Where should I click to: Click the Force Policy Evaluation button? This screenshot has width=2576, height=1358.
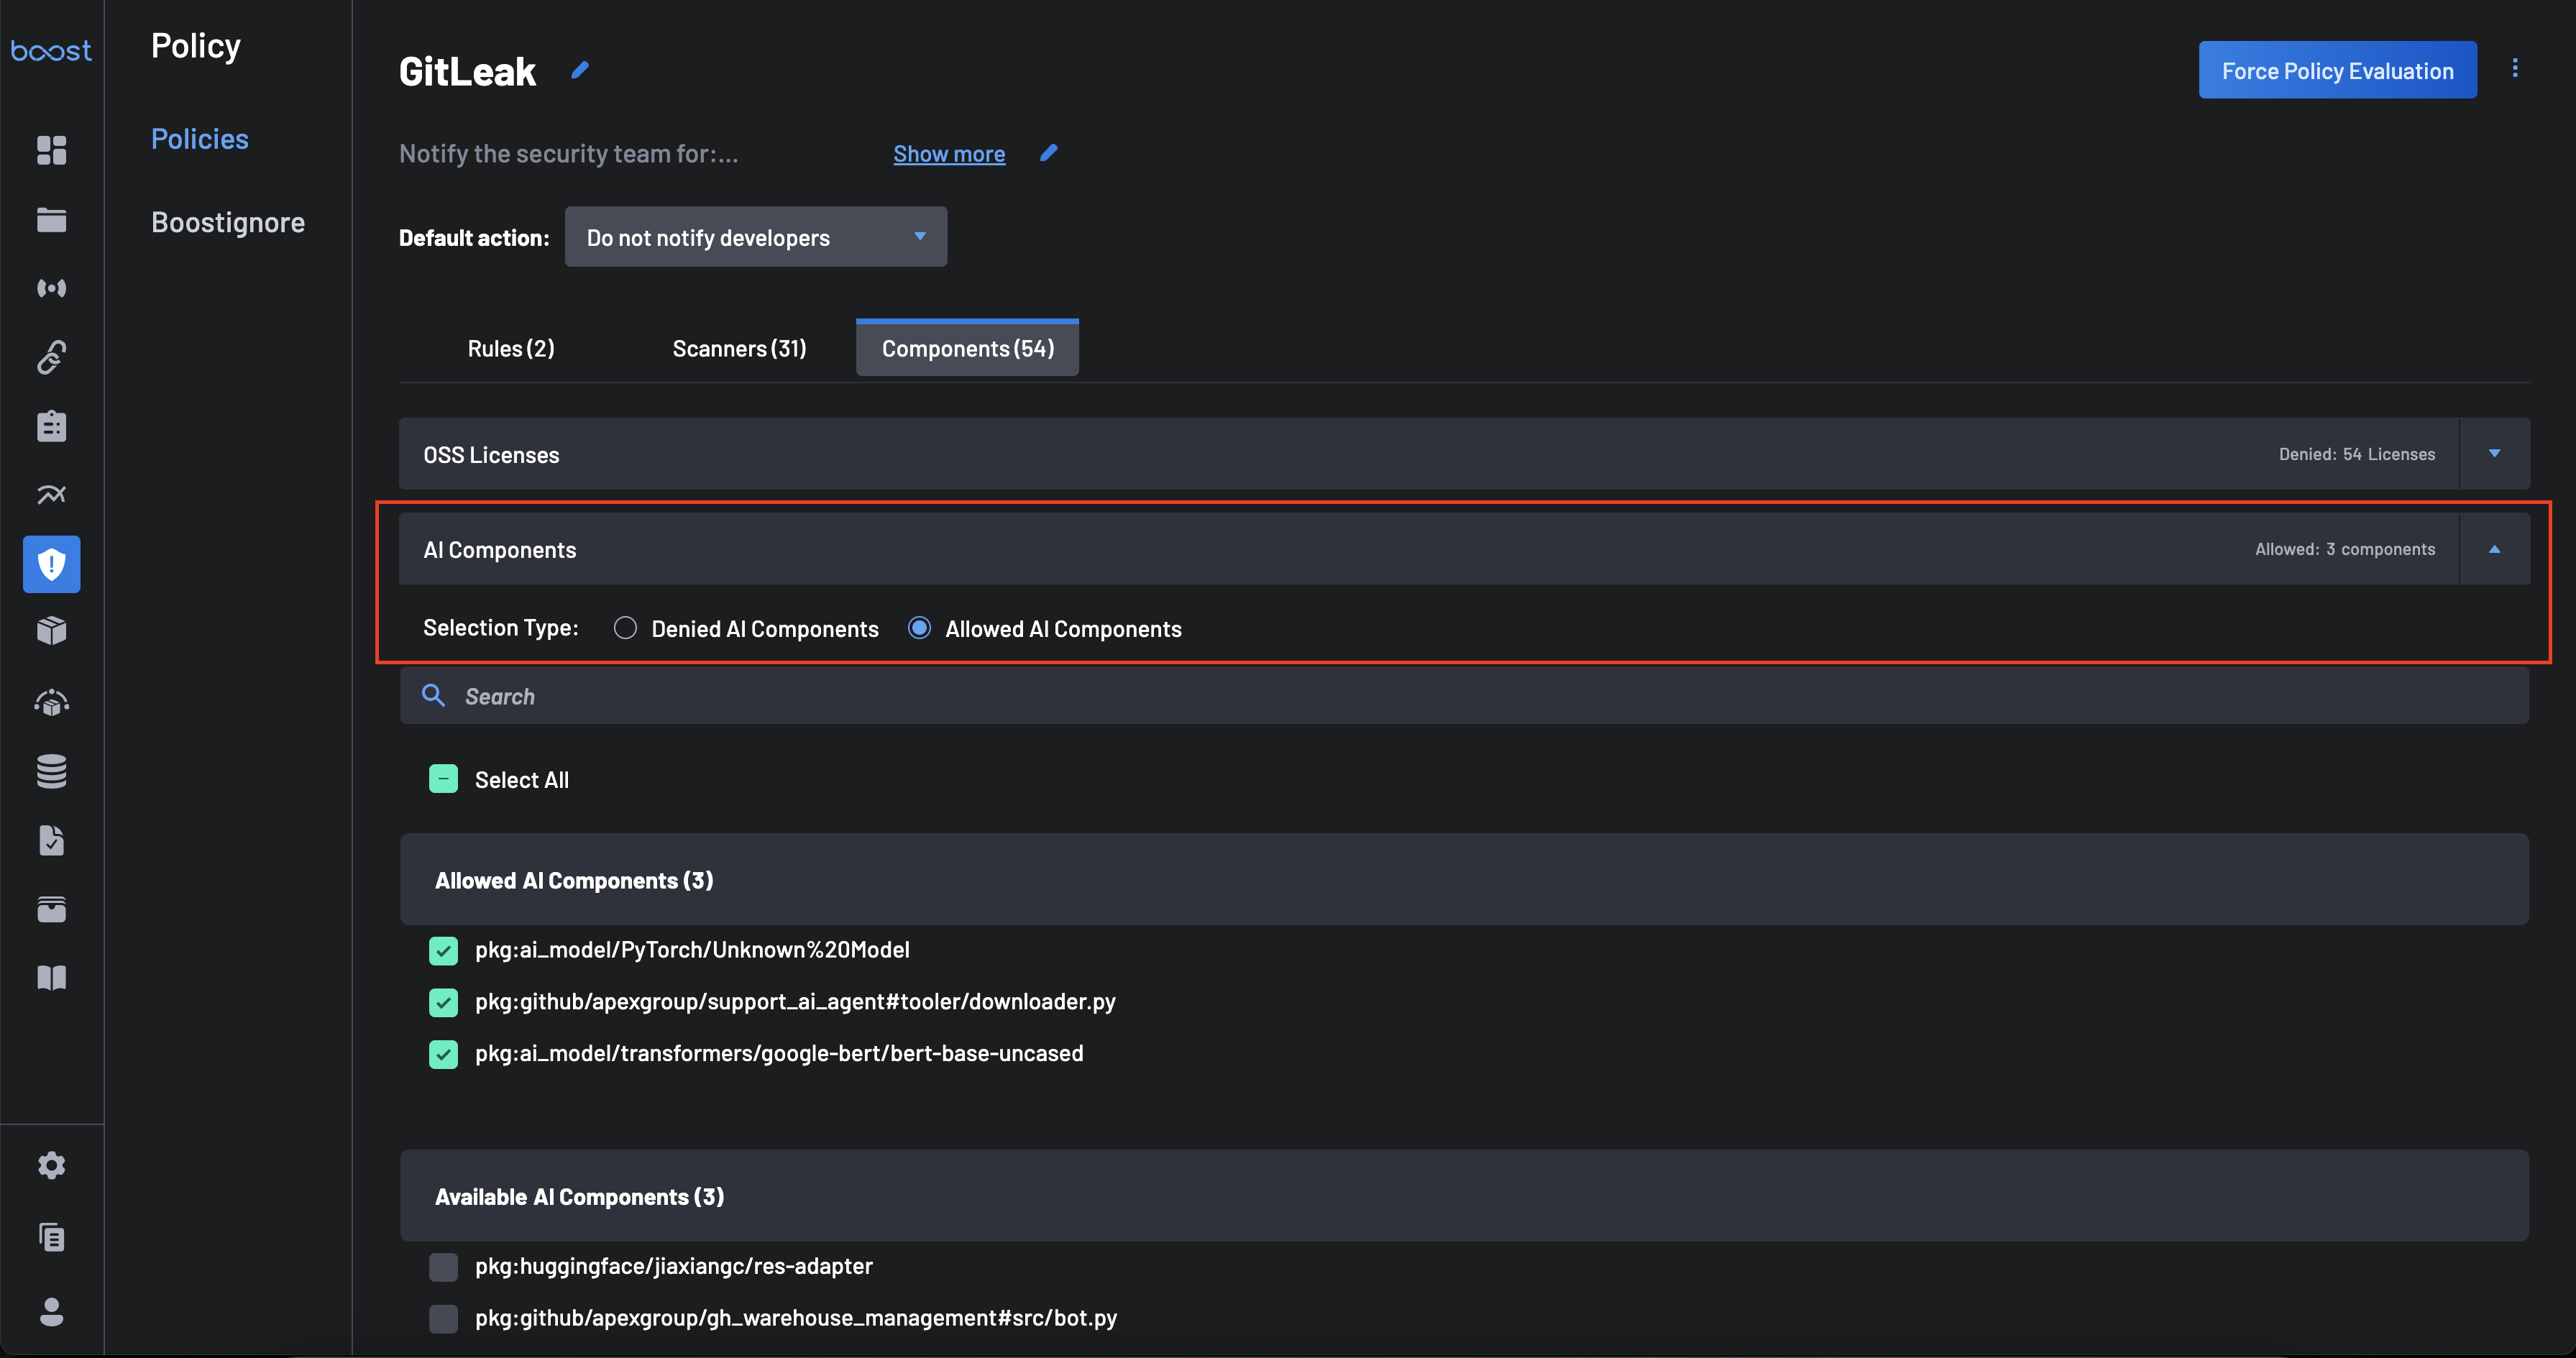click(x=2337, y=70)
